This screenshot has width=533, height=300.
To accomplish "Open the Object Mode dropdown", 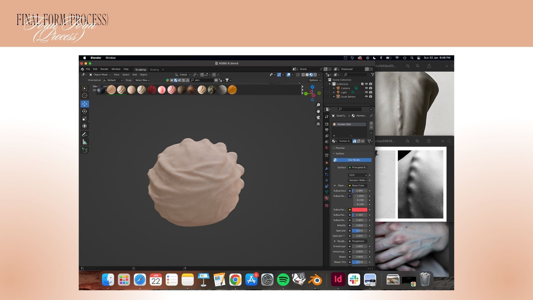I will click(100, 75).
